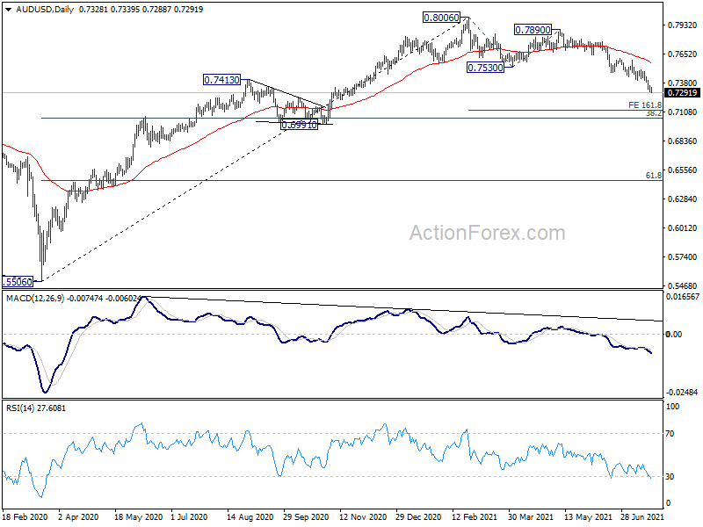Click the 0.71080 price axis value
Viewport: 703px width, 527px height.
tap(683, 112)
